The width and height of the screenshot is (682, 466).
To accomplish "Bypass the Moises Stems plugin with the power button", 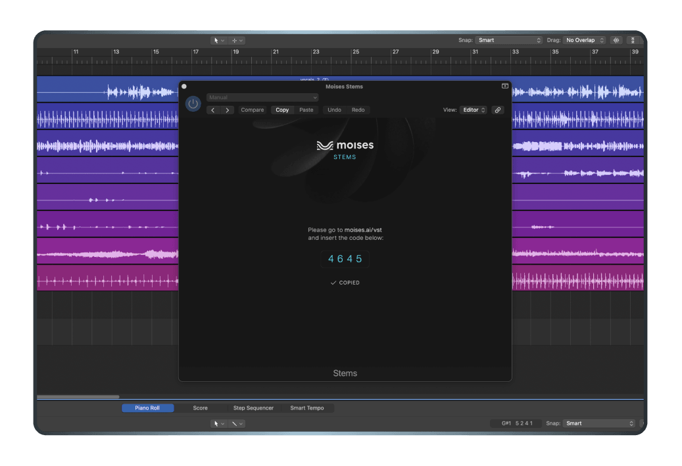I will (x=193, y=103).
